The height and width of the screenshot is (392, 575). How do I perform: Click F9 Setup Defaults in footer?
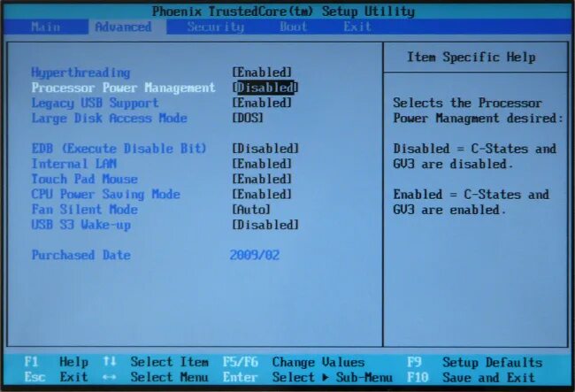click(474, 362)
